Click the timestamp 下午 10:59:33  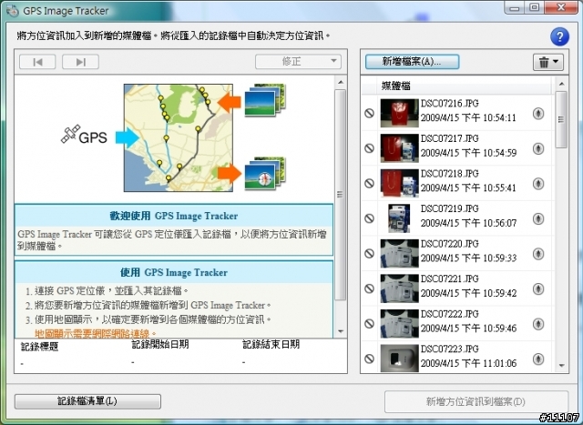coord(489,258)
